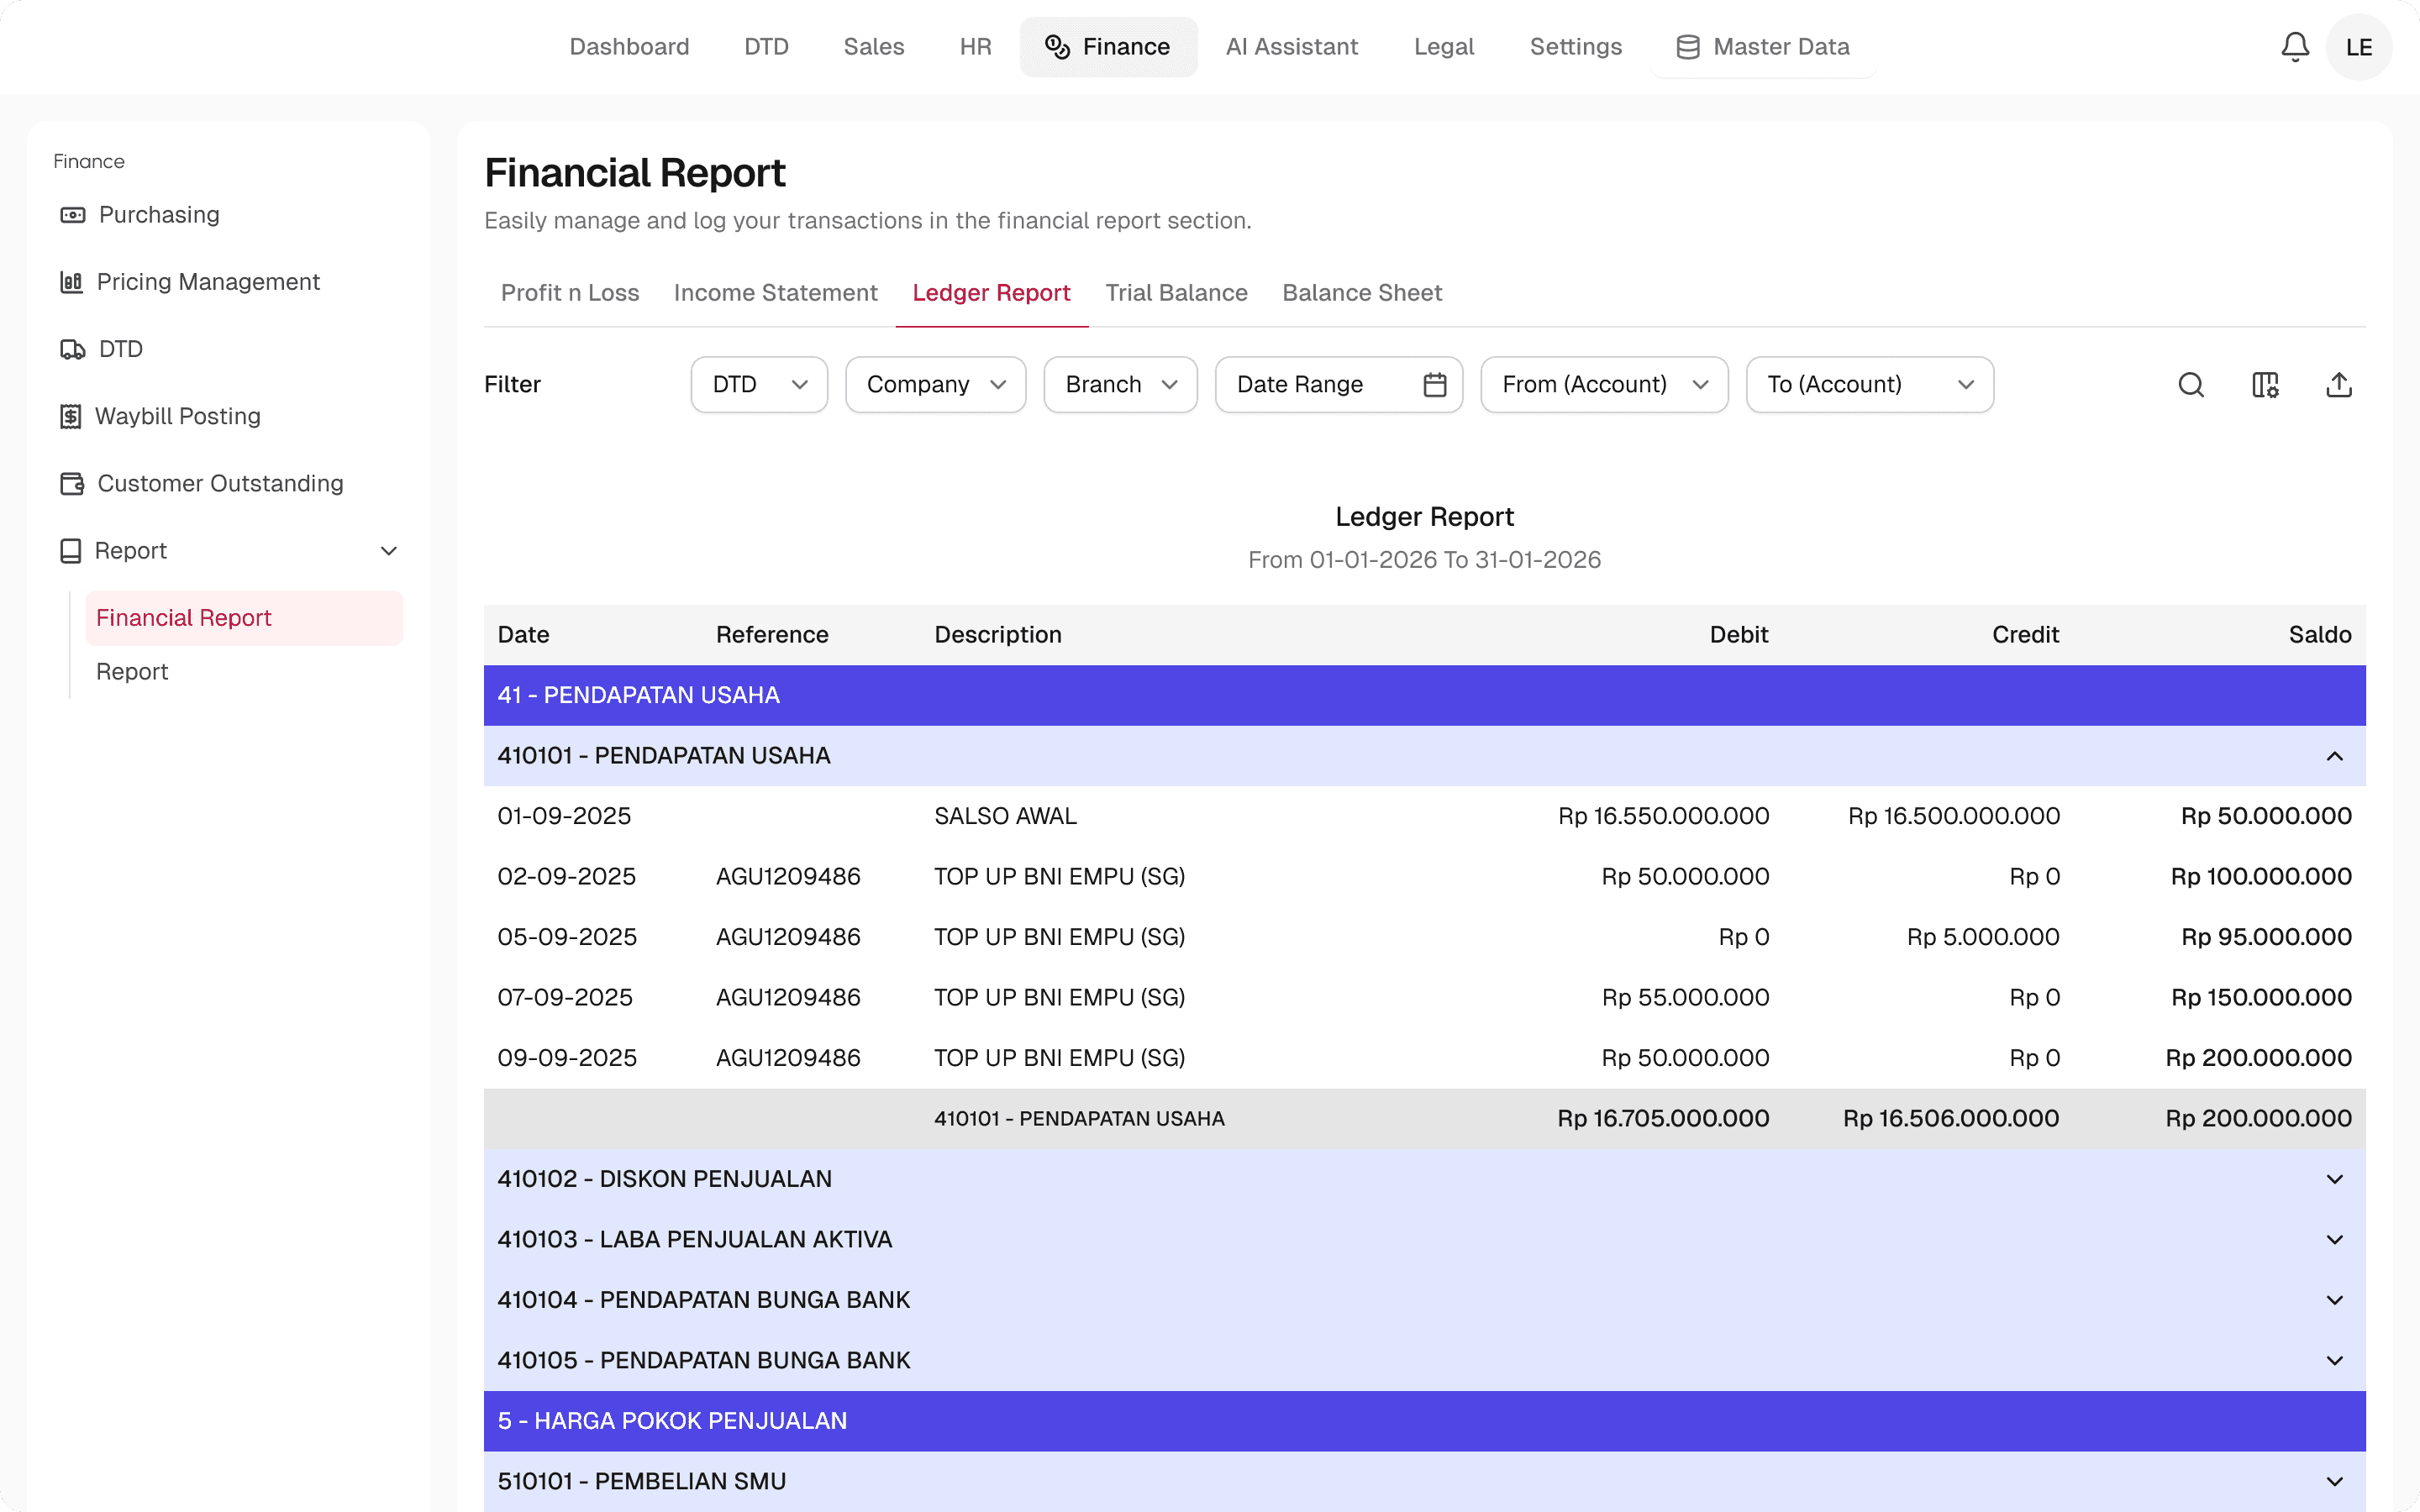Click the Finance coins icon in top nav
This screenshot has width=2420, height=1512.
coord(1057,47)
